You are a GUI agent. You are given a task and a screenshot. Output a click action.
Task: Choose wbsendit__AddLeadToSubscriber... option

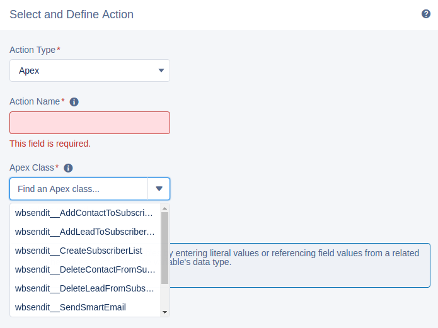84,231
